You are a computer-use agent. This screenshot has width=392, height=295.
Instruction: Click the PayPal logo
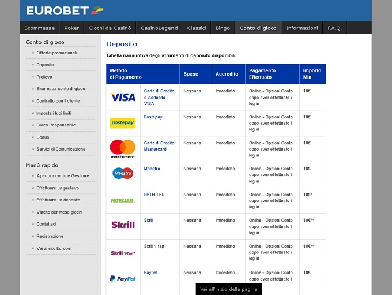pyautogui.click(x=122, y=278)
